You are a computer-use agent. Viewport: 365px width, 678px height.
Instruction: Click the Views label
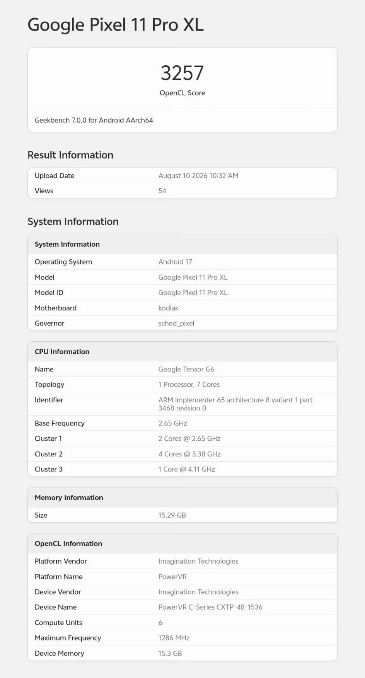44,191
